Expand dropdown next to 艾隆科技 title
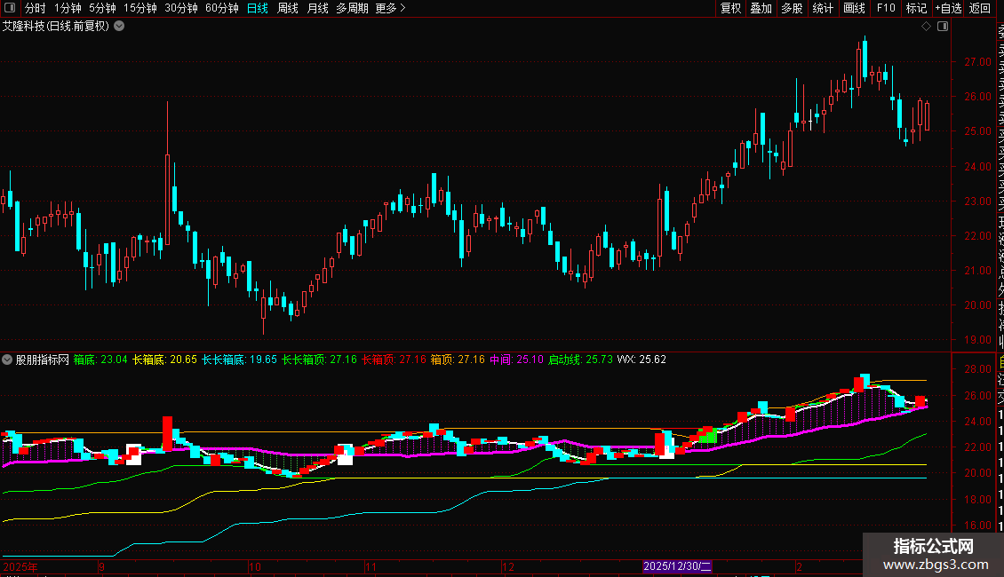1004x577 pixels. (119, 27)
